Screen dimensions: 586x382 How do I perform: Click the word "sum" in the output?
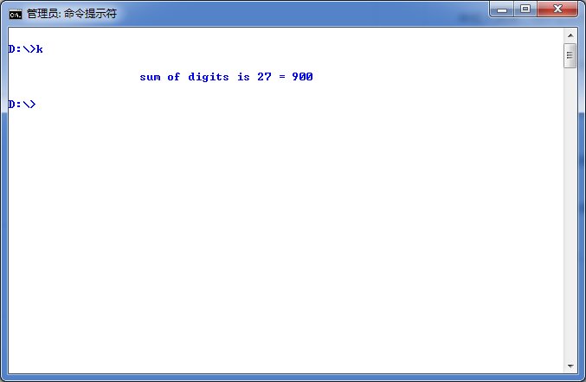pos(150,77)
